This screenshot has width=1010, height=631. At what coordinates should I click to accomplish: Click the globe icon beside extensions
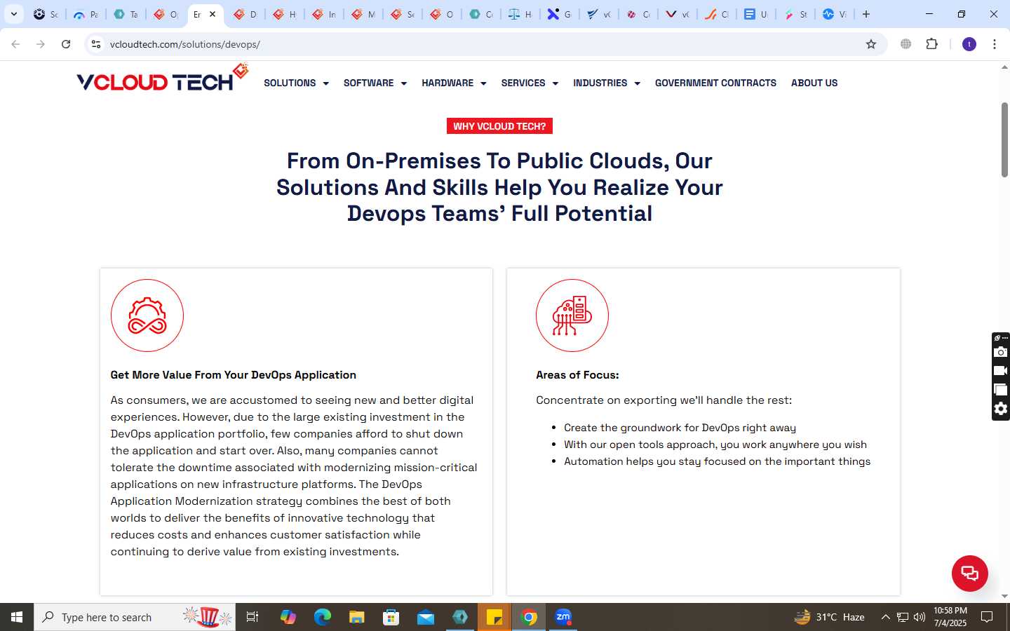click(906, 44)
